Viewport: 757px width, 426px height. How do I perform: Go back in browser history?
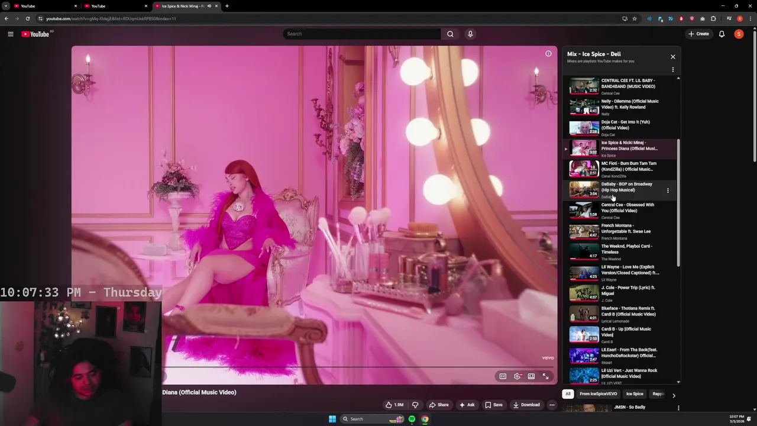click(6, 18)
